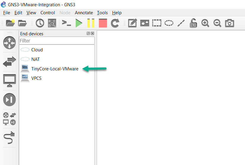This screenshot has height=165, width=245.
Task: Open the Edit menu
Action: pyautogui.click(x=18, y=13)
